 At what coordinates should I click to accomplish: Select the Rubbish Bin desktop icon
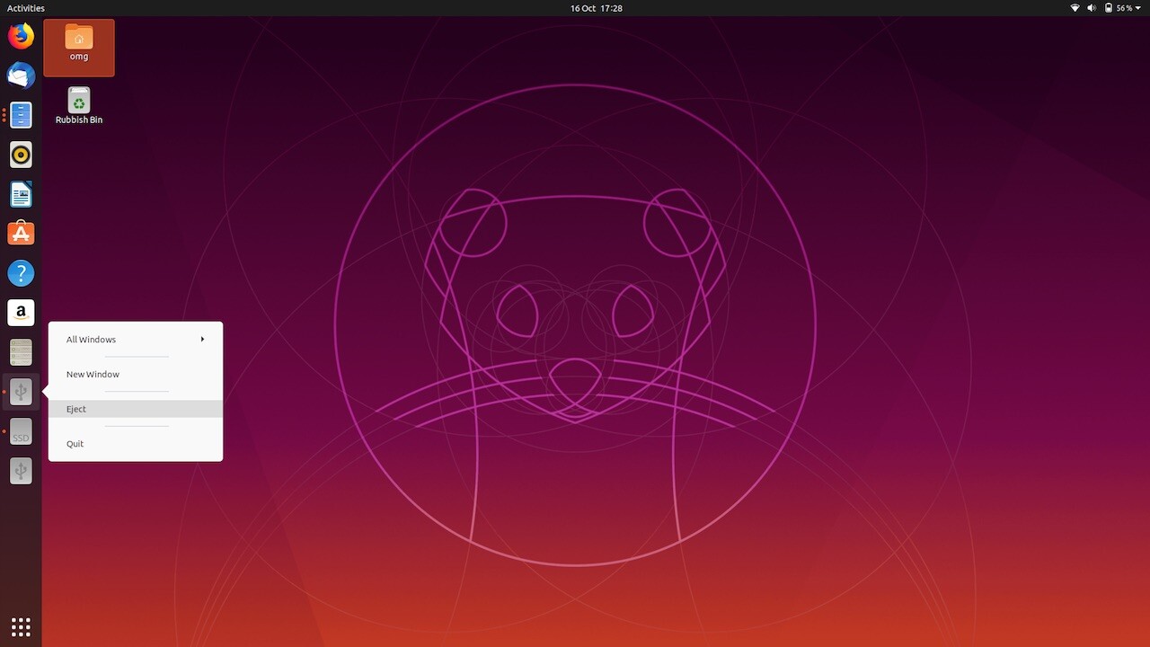[79, 106]
